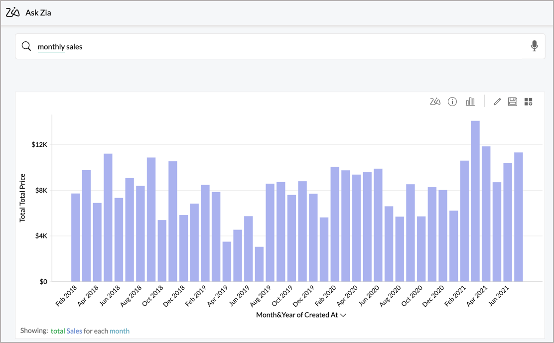Activate microphone voice search
Screen dimensions: 554x343
click(534, 46)
